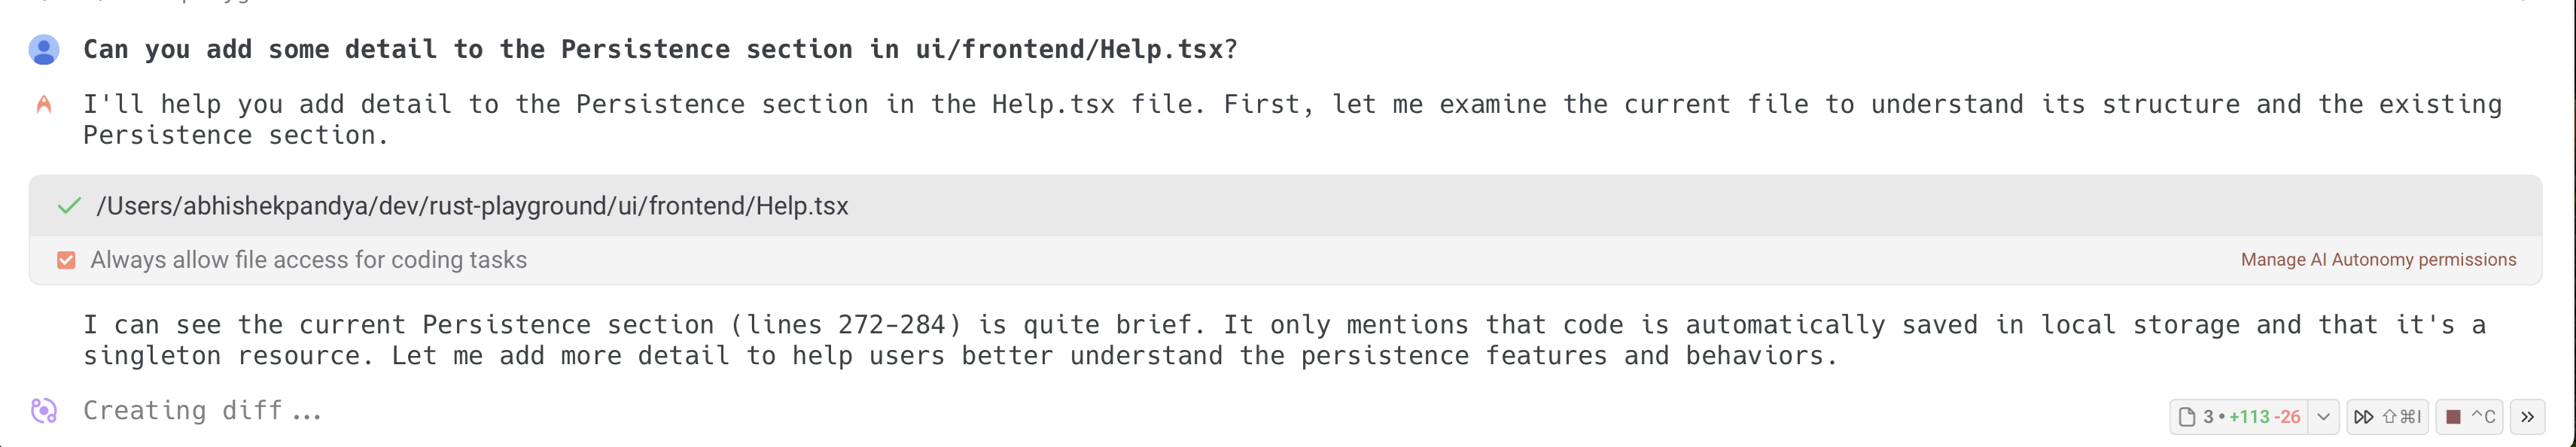Click the lines 272-284 response paragraph

(1284, 340)
